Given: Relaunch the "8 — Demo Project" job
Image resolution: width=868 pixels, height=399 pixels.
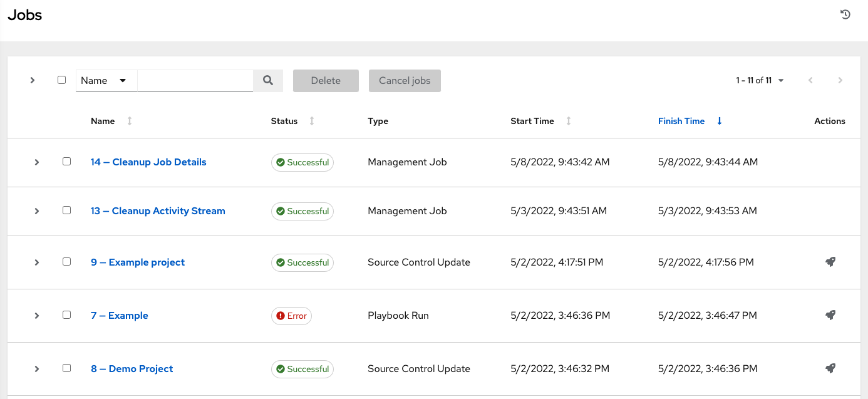Looking at the screenshot, I should (830, 368).
